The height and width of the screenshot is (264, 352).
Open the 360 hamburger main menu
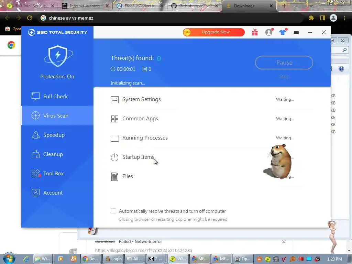click(296, 33)
